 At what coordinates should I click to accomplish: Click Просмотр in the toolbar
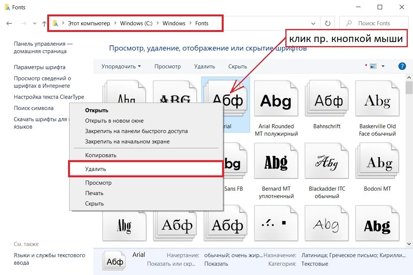click(167, 66)
